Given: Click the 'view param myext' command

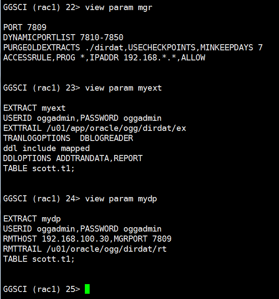Looking at the screenshot, I should [x=123, y=88].
